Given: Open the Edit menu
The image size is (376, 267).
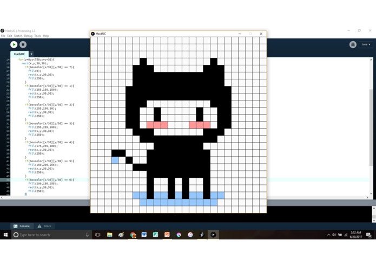Looking at the screenshot, I should tap(10, 36).
